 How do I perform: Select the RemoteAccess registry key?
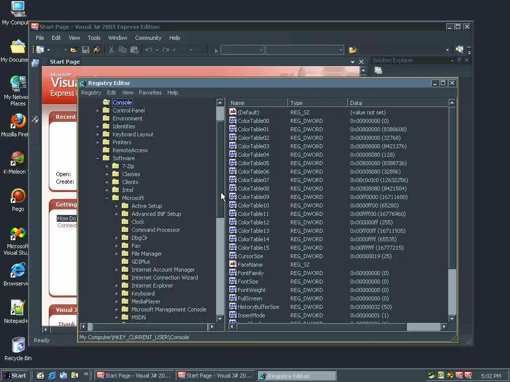pyautogui.click(x=130, y=150)
